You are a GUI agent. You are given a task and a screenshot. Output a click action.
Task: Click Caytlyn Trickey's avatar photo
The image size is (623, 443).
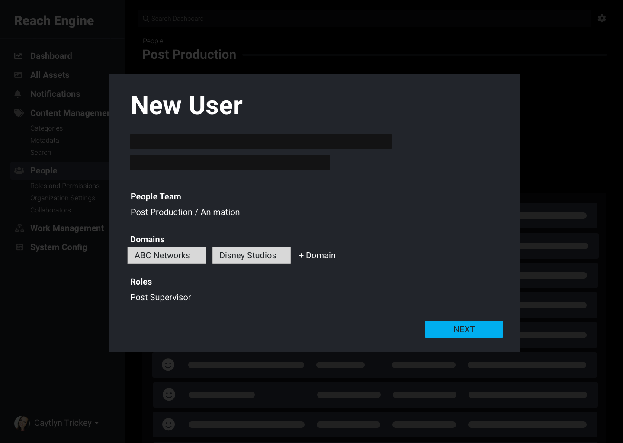[22, 423]
